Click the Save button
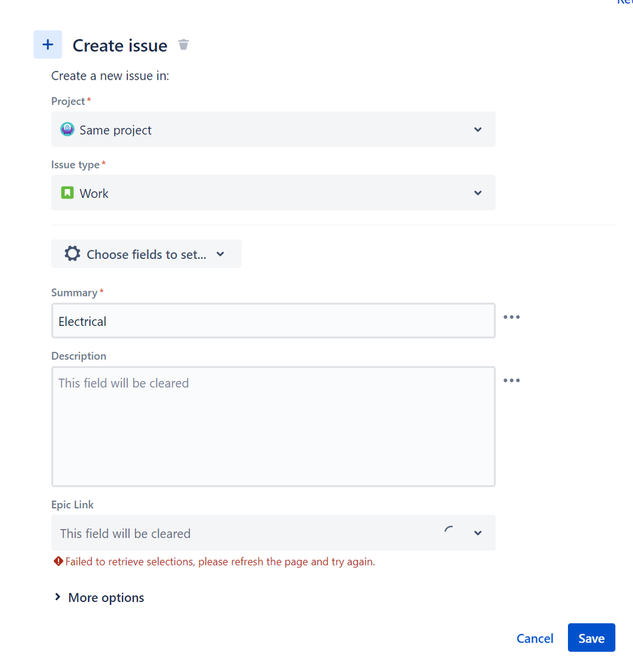The height and width of the screenshot is (663, 633). coord(591,638)
